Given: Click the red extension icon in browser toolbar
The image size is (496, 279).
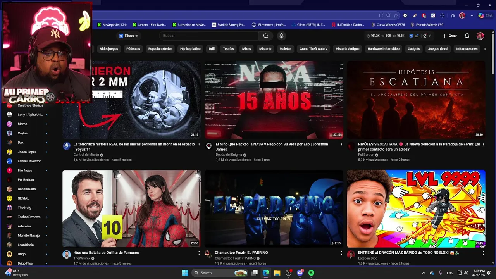Looking at the screenshot, I should (424, 15).
